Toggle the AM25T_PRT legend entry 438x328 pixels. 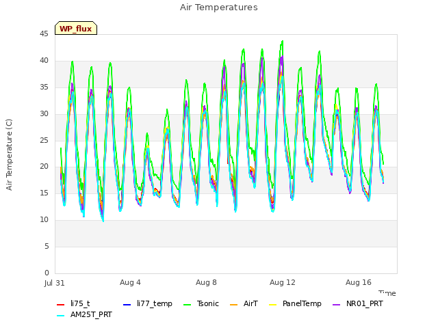click(x=84, y=315)
